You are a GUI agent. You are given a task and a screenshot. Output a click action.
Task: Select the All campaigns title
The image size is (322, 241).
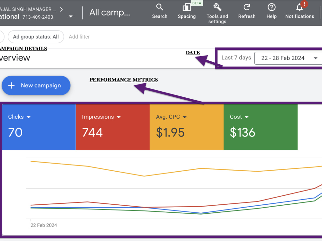coord(110,13)
